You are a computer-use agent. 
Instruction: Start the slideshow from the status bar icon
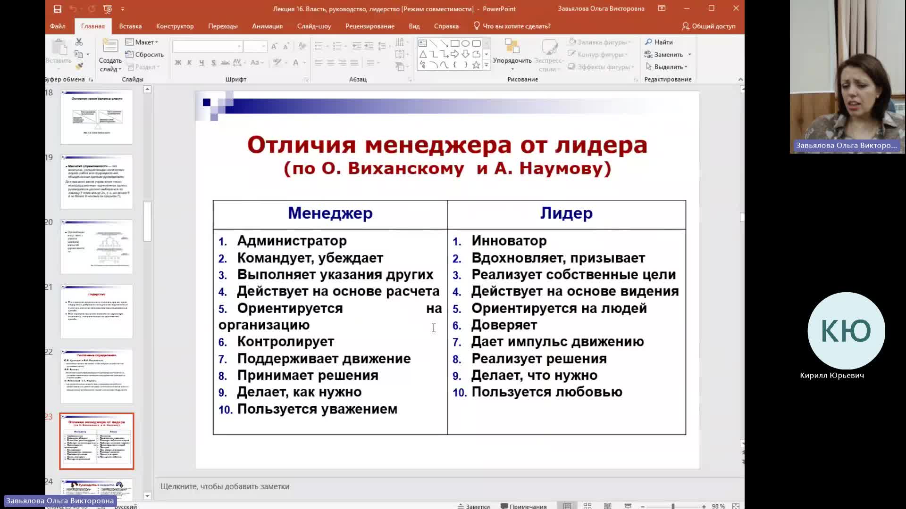click(628, 506)
